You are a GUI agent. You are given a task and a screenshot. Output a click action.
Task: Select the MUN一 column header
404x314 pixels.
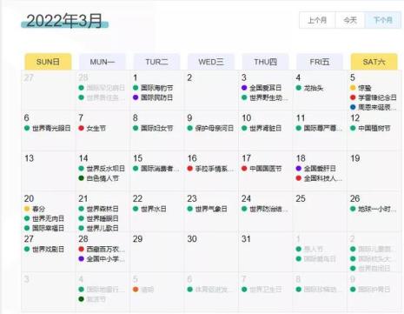coord(103,62)
